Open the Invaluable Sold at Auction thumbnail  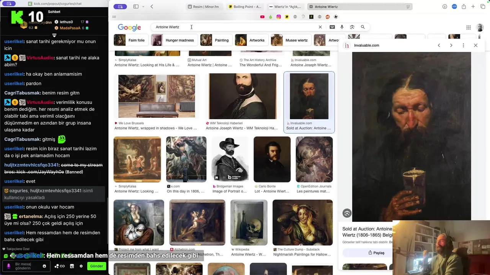pyautogui.click(x=309, y=96)
